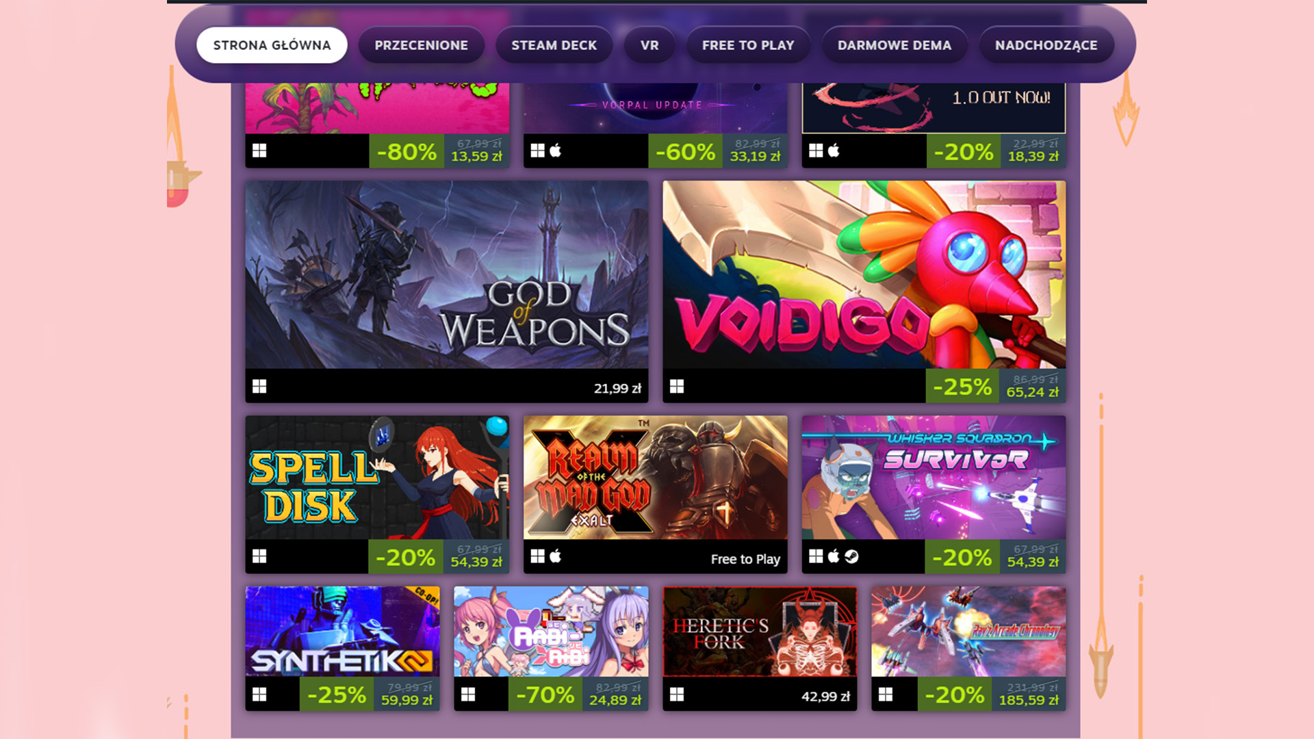Click SteamOS icon under Whisker Squadron Survivor
The image size is (1314, 739).
point(851,556)
